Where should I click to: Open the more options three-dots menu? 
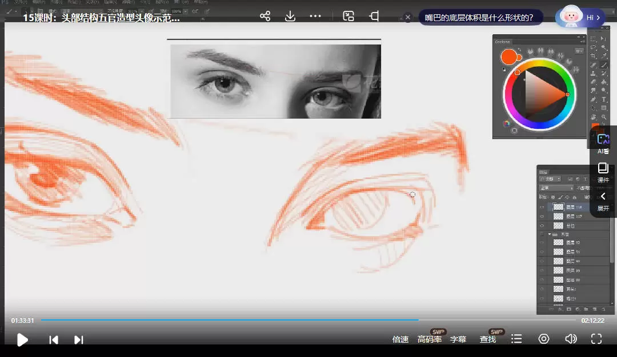point(315,16)
